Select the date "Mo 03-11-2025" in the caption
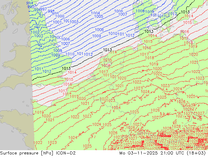 (x=139, y=153)
